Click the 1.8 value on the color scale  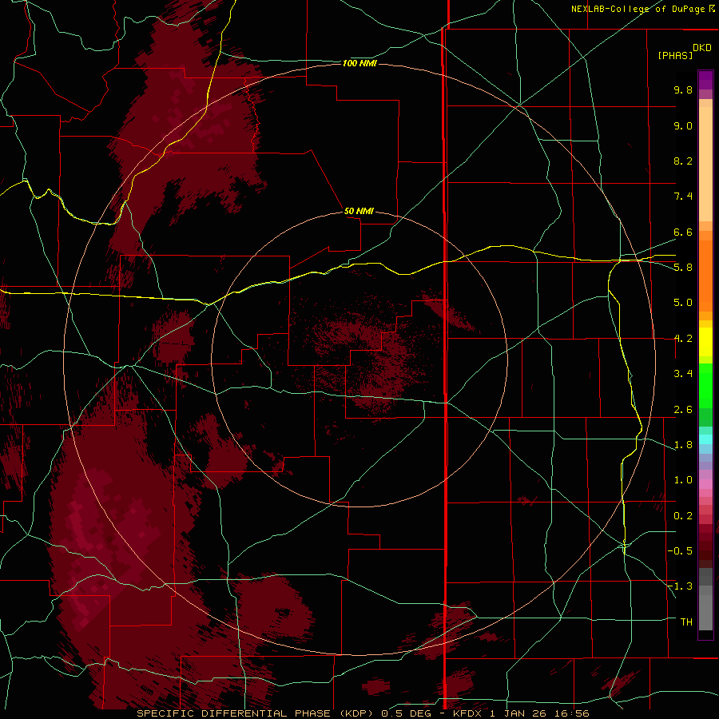683,445
